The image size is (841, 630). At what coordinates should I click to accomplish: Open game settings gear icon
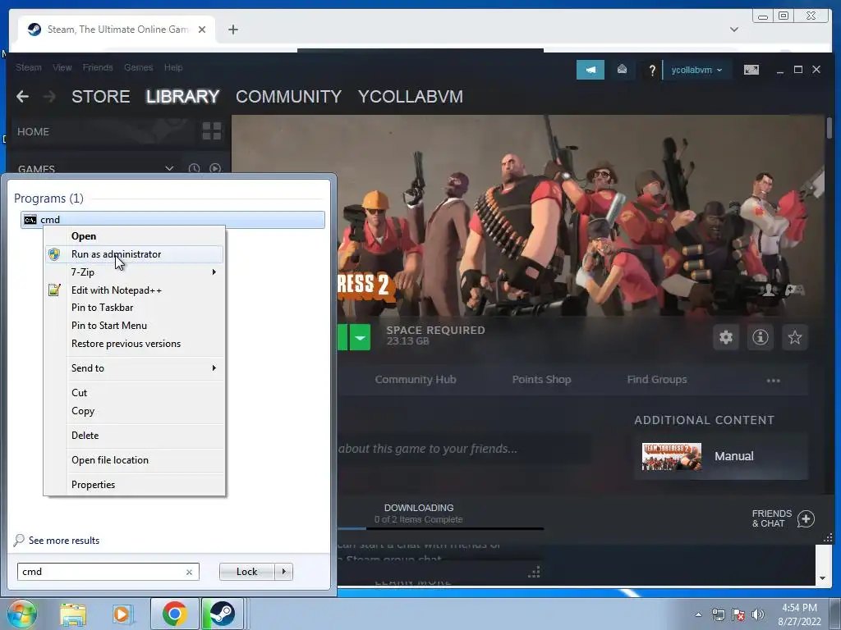click(x=726, y=337)
